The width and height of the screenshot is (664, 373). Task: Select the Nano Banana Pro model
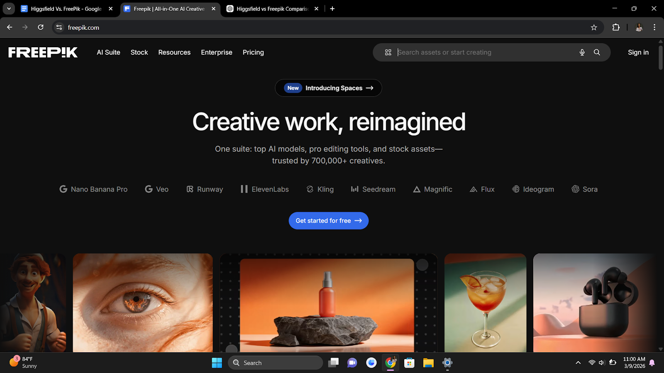pos(93,189)
